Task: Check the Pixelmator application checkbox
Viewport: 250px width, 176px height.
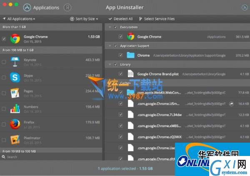Action: coord(4,140)
